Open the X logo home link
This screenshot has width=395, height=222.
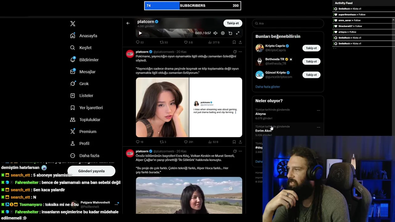coord(73,24)
